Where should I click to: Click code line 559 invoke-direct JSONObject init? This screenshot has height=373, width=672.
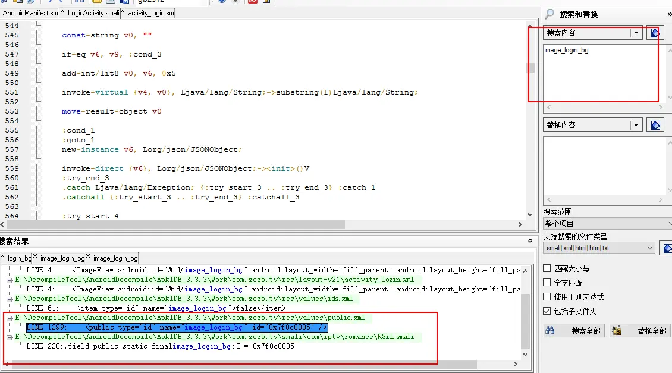186,168
